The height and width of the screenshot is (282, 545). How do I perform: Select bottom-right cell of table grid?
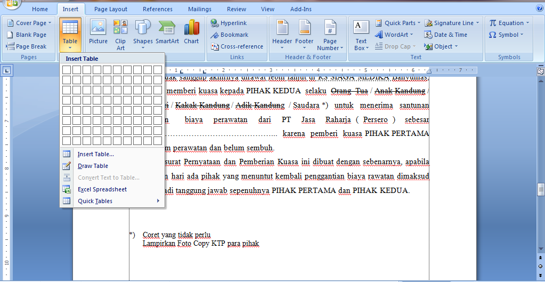pos(158,141)
